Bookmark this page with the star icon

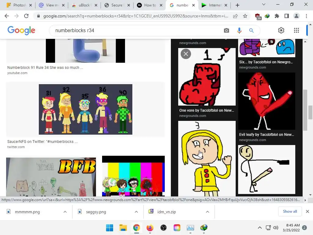click(x=245, y=16)
